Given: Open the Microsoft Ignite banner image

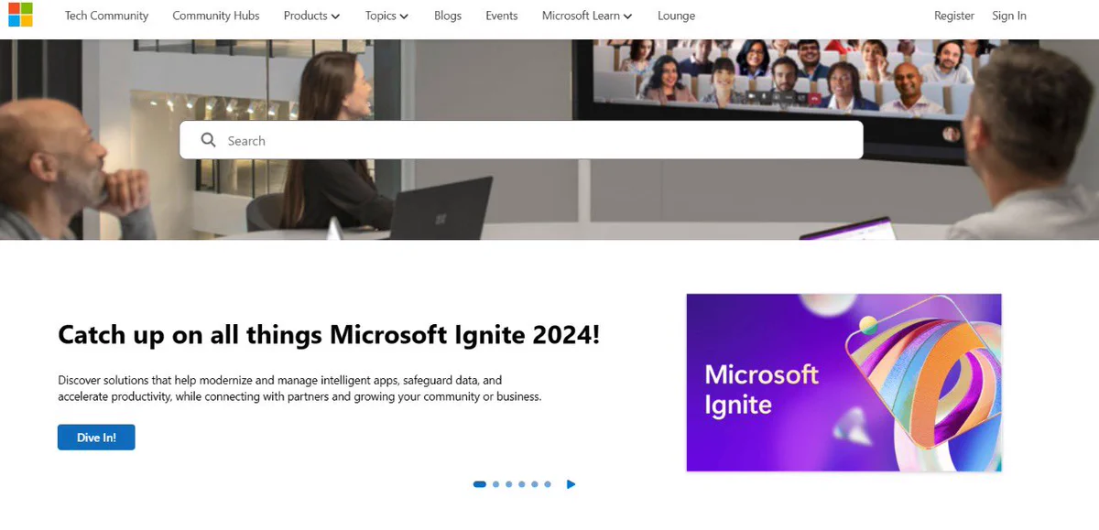Looking at the screenshot, I should tap(843, 383).
